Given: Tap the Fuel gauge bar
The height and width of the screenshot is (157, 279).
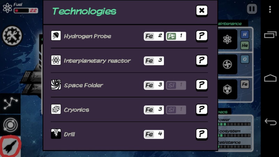Looking at the screenshot, I should [x=26, y=11].
